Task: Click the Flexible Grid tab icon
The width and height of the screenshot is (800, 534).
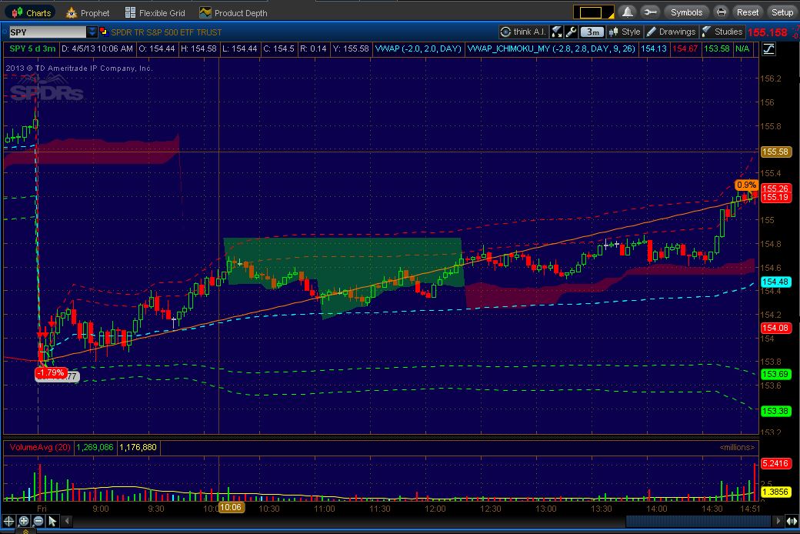Action: click(130, 13)
